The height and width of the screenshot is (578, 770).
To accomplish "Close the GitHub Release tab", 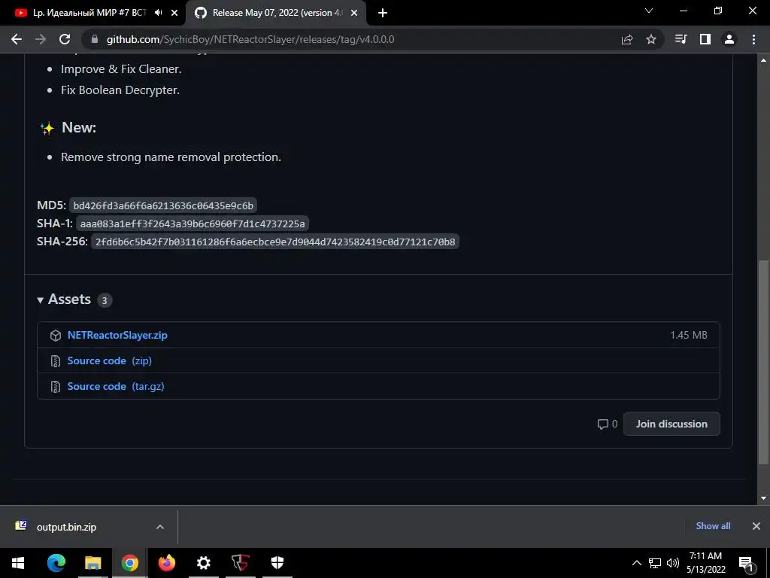I will click(x=353, y=13).
